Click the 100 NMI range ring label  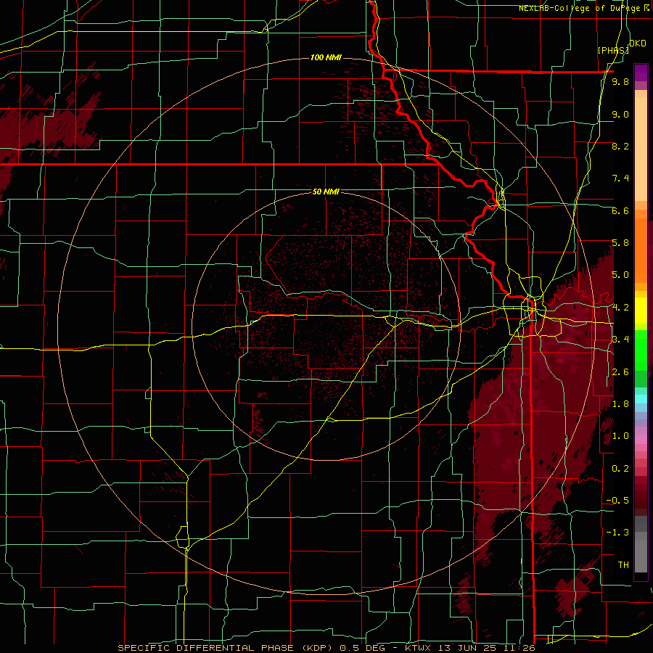click(x=326, y=57)
